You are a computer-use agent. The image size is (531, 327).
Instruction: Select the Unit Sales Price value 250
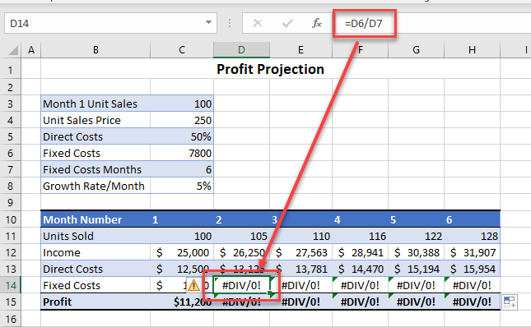coord(182,120)
